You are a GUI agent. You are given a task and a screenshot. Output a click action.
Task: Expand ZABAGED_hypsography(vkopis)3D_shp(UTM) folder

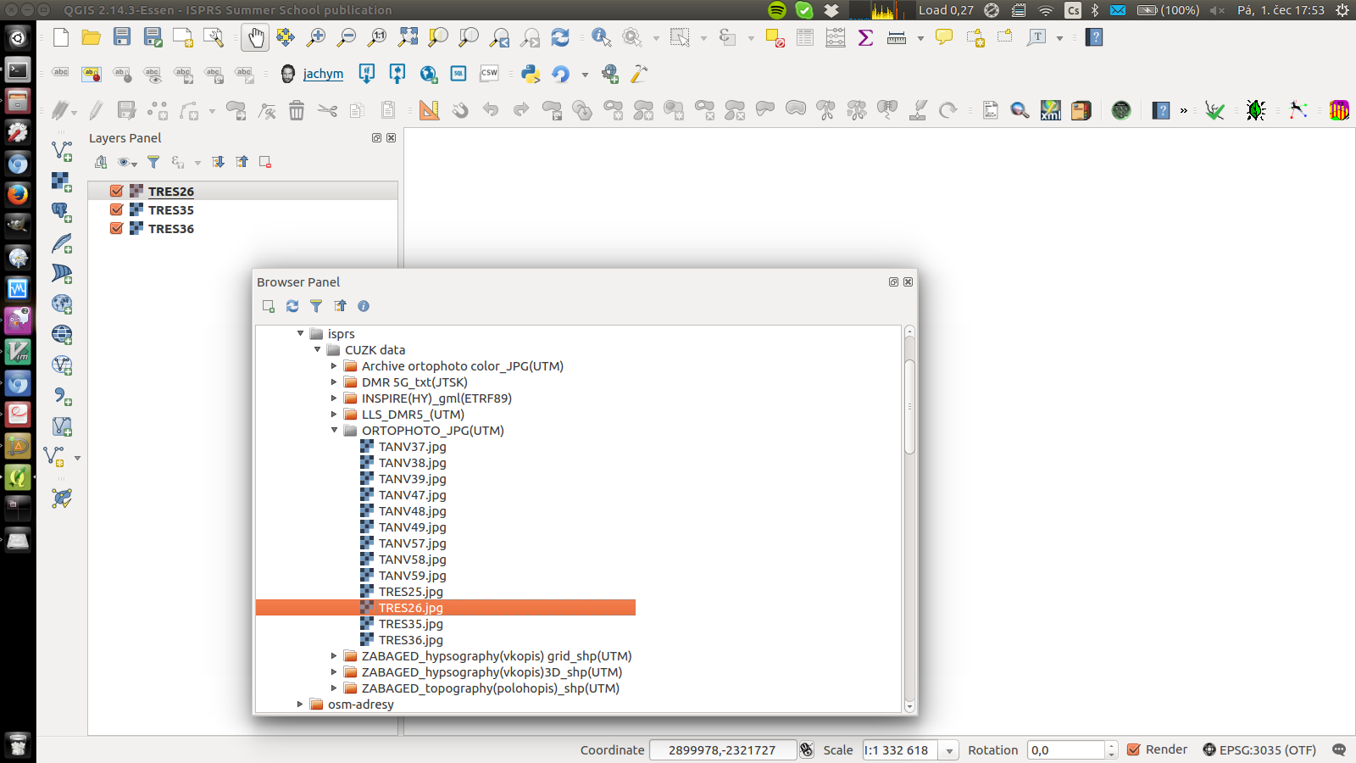click(334, 672)
